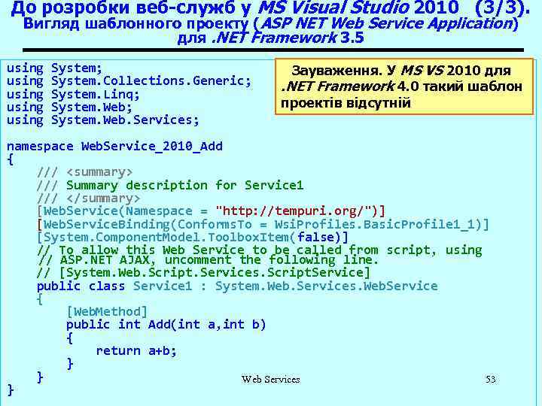
Task: Select 'using System.Collections.Generic;' line
Action: 129,81
